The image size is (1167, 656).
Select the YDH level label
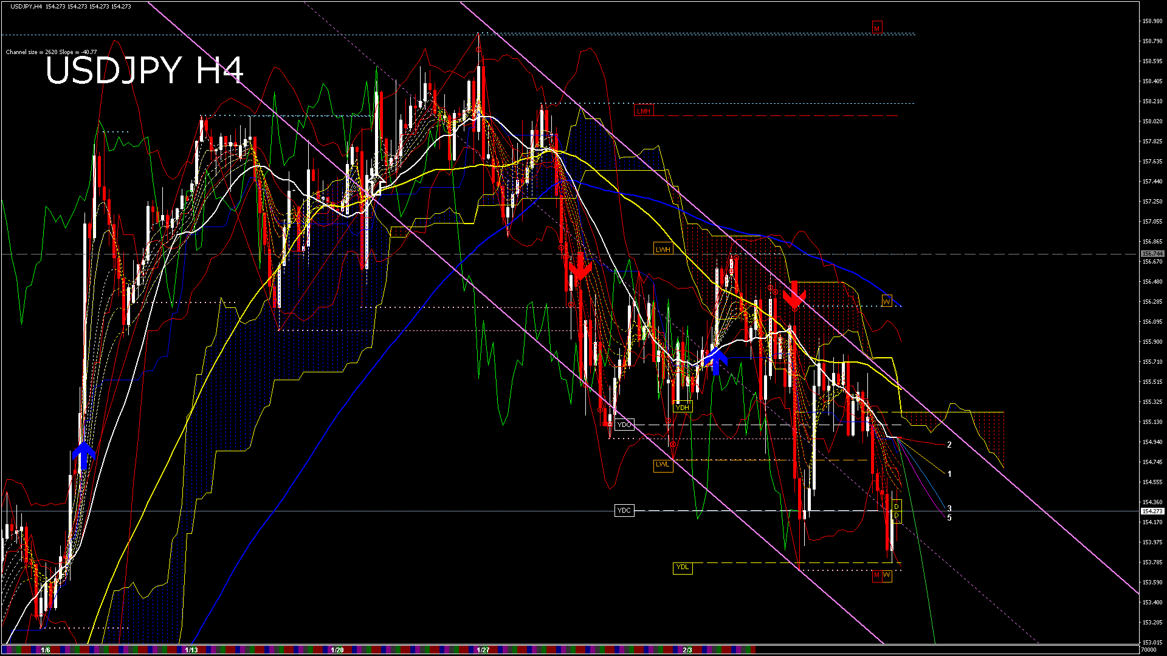[683, 408]
